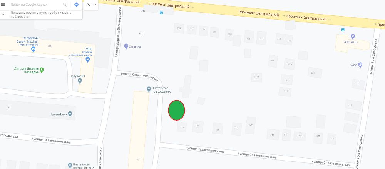Image resolution: width=385 pixels, height=169 pixels.
Task: Click building number 240
Action: coord(236,129)
